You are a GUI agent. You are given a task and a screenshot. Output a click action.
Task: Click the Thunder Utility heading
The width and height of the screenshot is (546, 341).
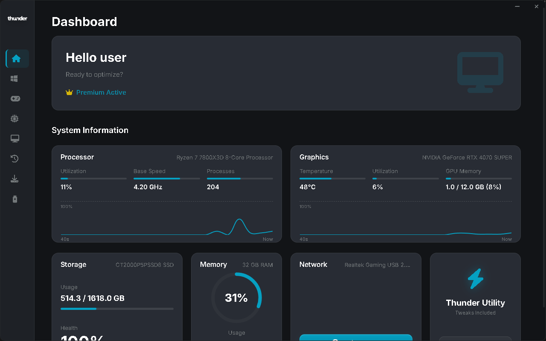(x=476, y=303)
